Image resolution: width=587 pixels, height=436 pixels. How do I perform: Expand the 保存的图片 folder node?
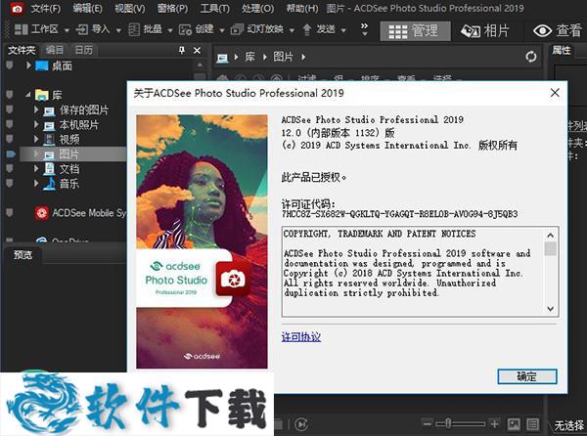point(36,109)
